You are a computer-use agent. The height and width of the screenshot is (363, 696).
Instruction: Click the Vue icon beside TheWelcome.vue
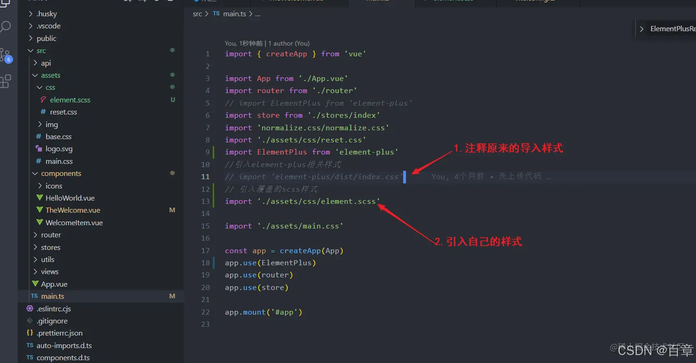click(39, 210)
